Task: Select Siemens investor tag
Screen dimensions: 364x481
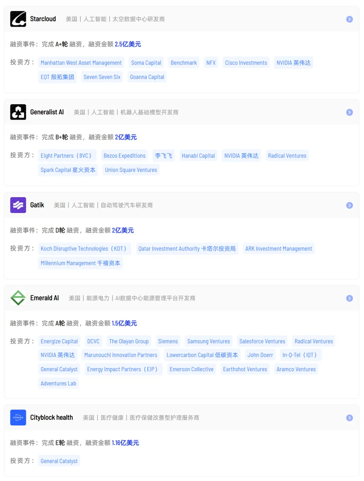Action: pyautogui.click(x=168, y=341)
